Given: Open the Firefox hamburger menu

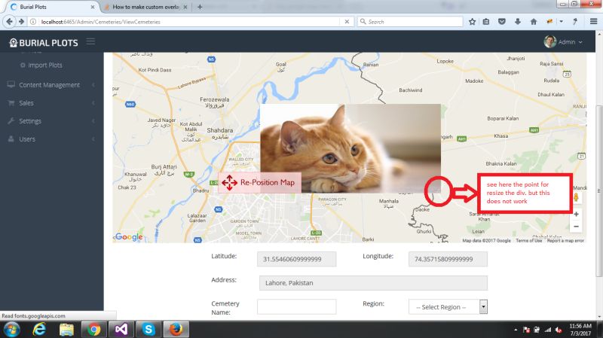Looking at the screenshot, I should click(593, 22).
